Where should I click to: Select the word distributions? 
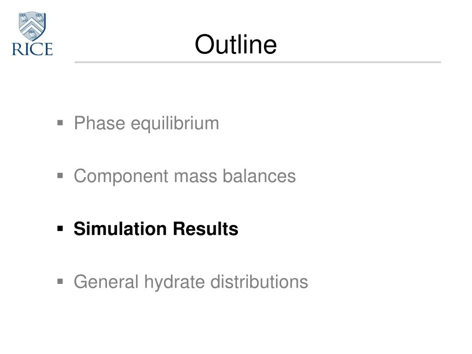click(259, 282)
